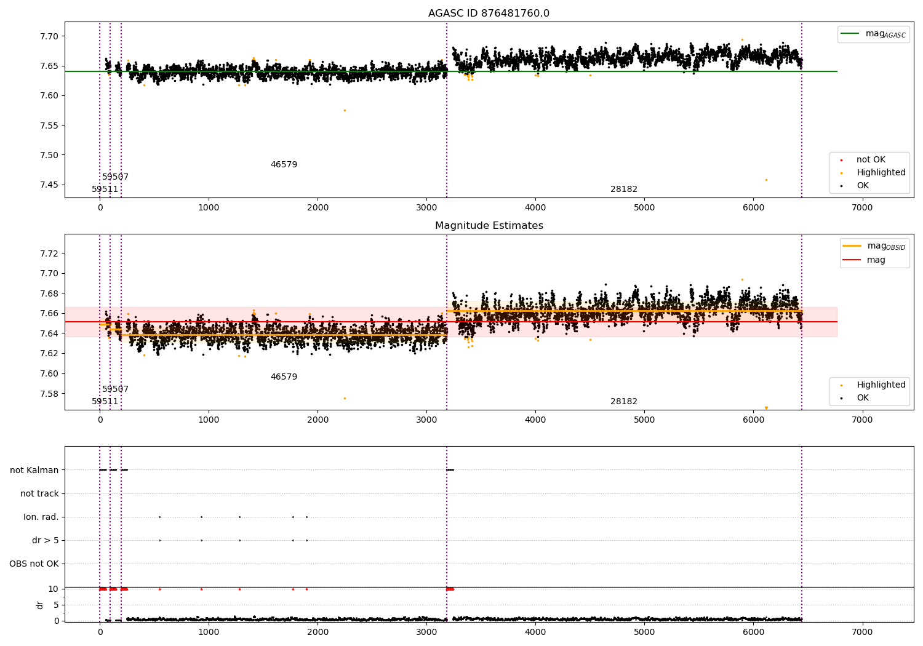
Task: Click the low orange outlier near 6100 in top plot
Action: (x=766, y=180)
